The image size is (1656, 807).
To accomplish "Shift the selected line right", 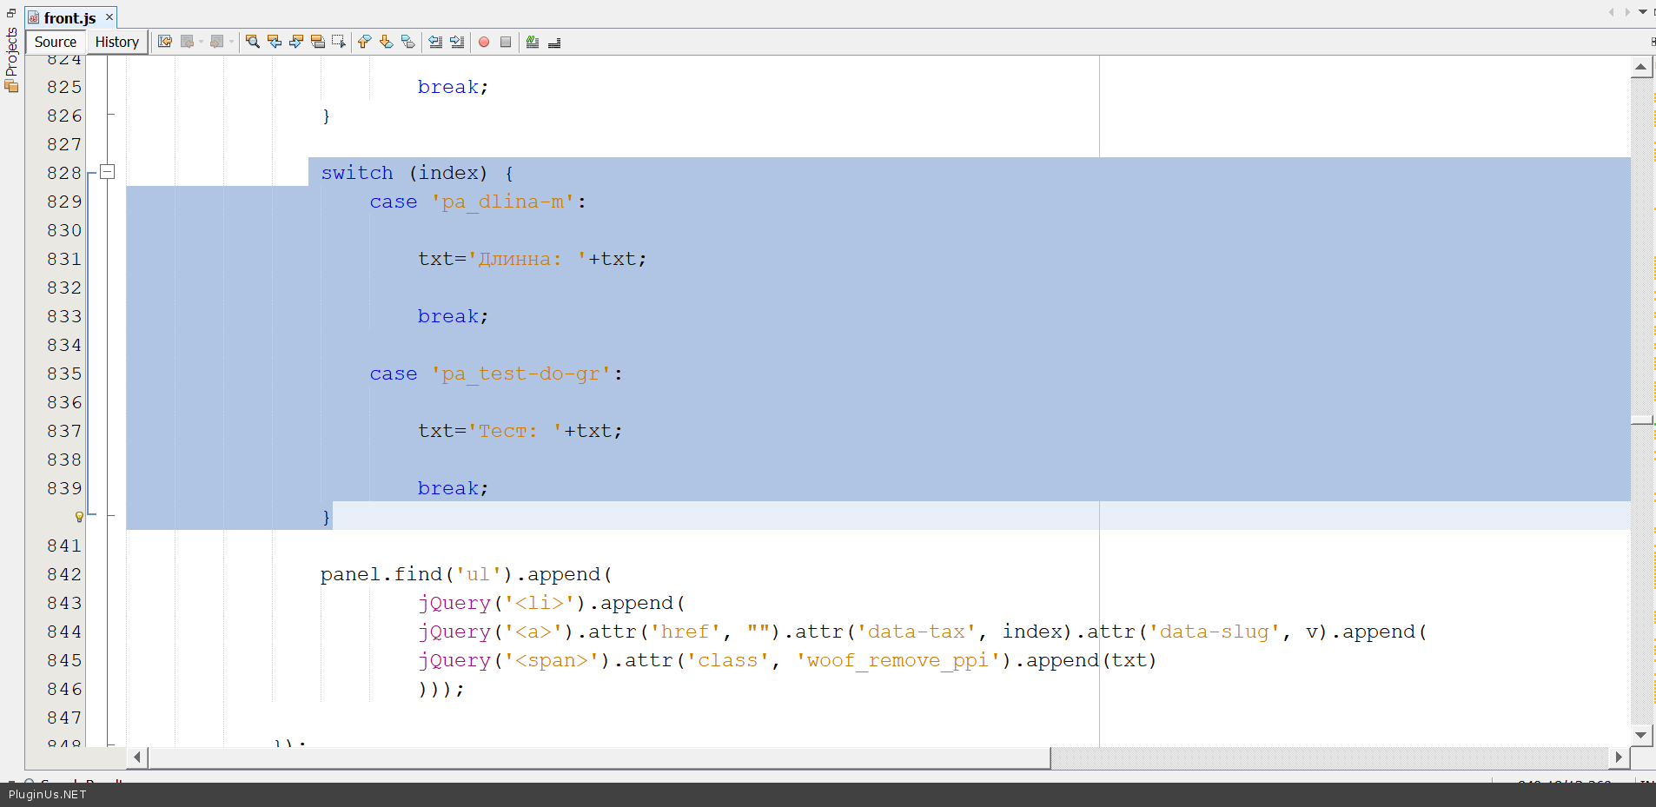I will tap(457, 42).
